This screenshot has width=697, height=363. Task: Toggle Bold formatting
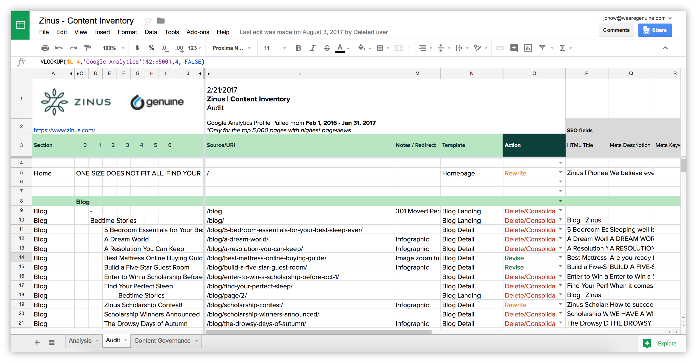(x=298, y=48)
